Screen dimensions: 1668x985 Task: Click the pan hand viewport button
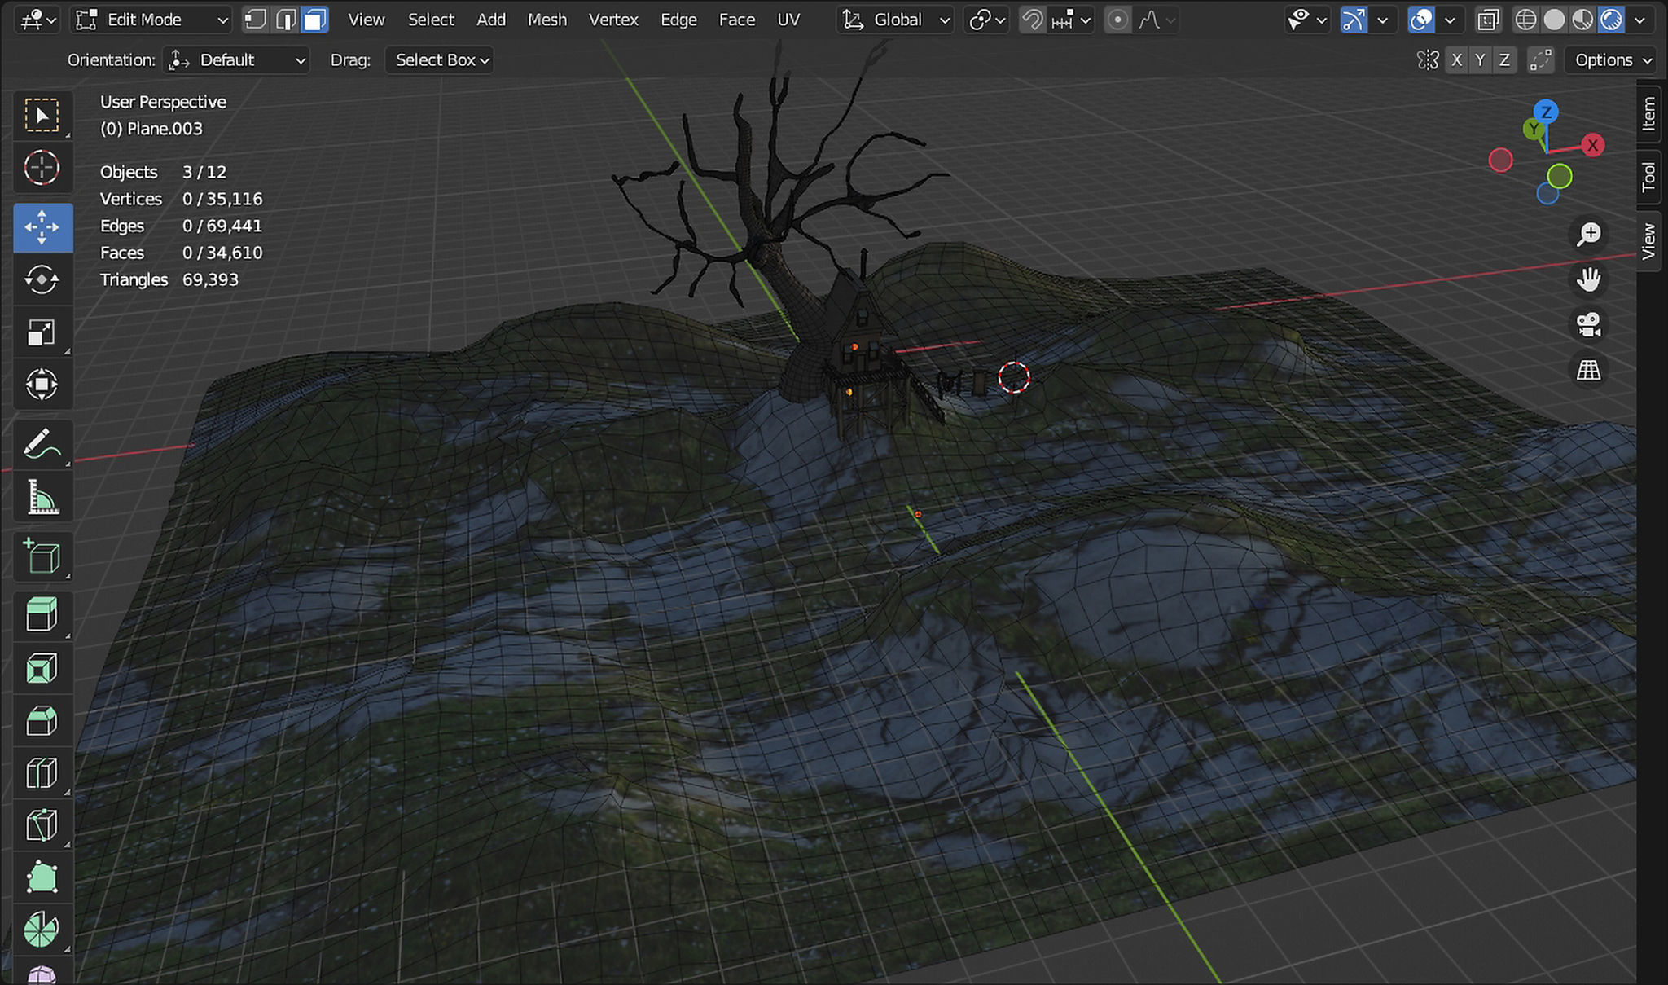1588,279
